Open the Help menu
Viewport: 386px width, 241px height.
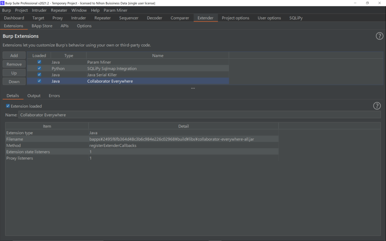pos(95,10)
